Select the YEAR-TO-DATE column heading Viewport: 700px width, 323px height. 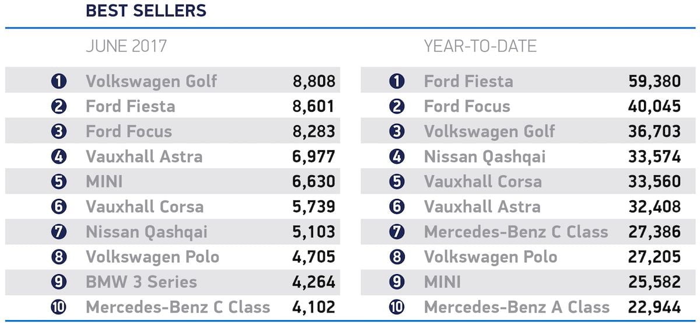(x=480, y=47)
